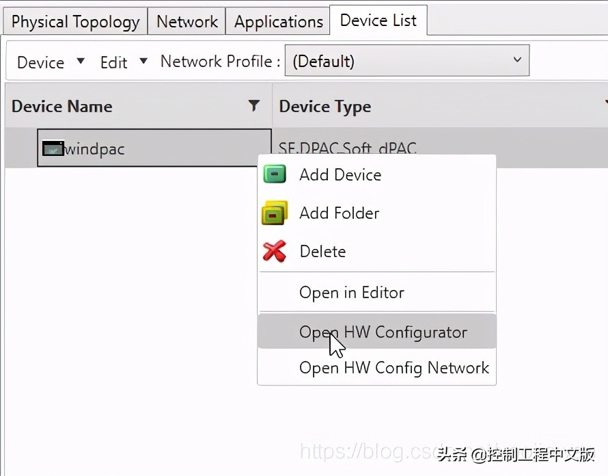Screen dimensions: 608x476
Task: Click the Device Name filter icon
Action: click(254, 106)
